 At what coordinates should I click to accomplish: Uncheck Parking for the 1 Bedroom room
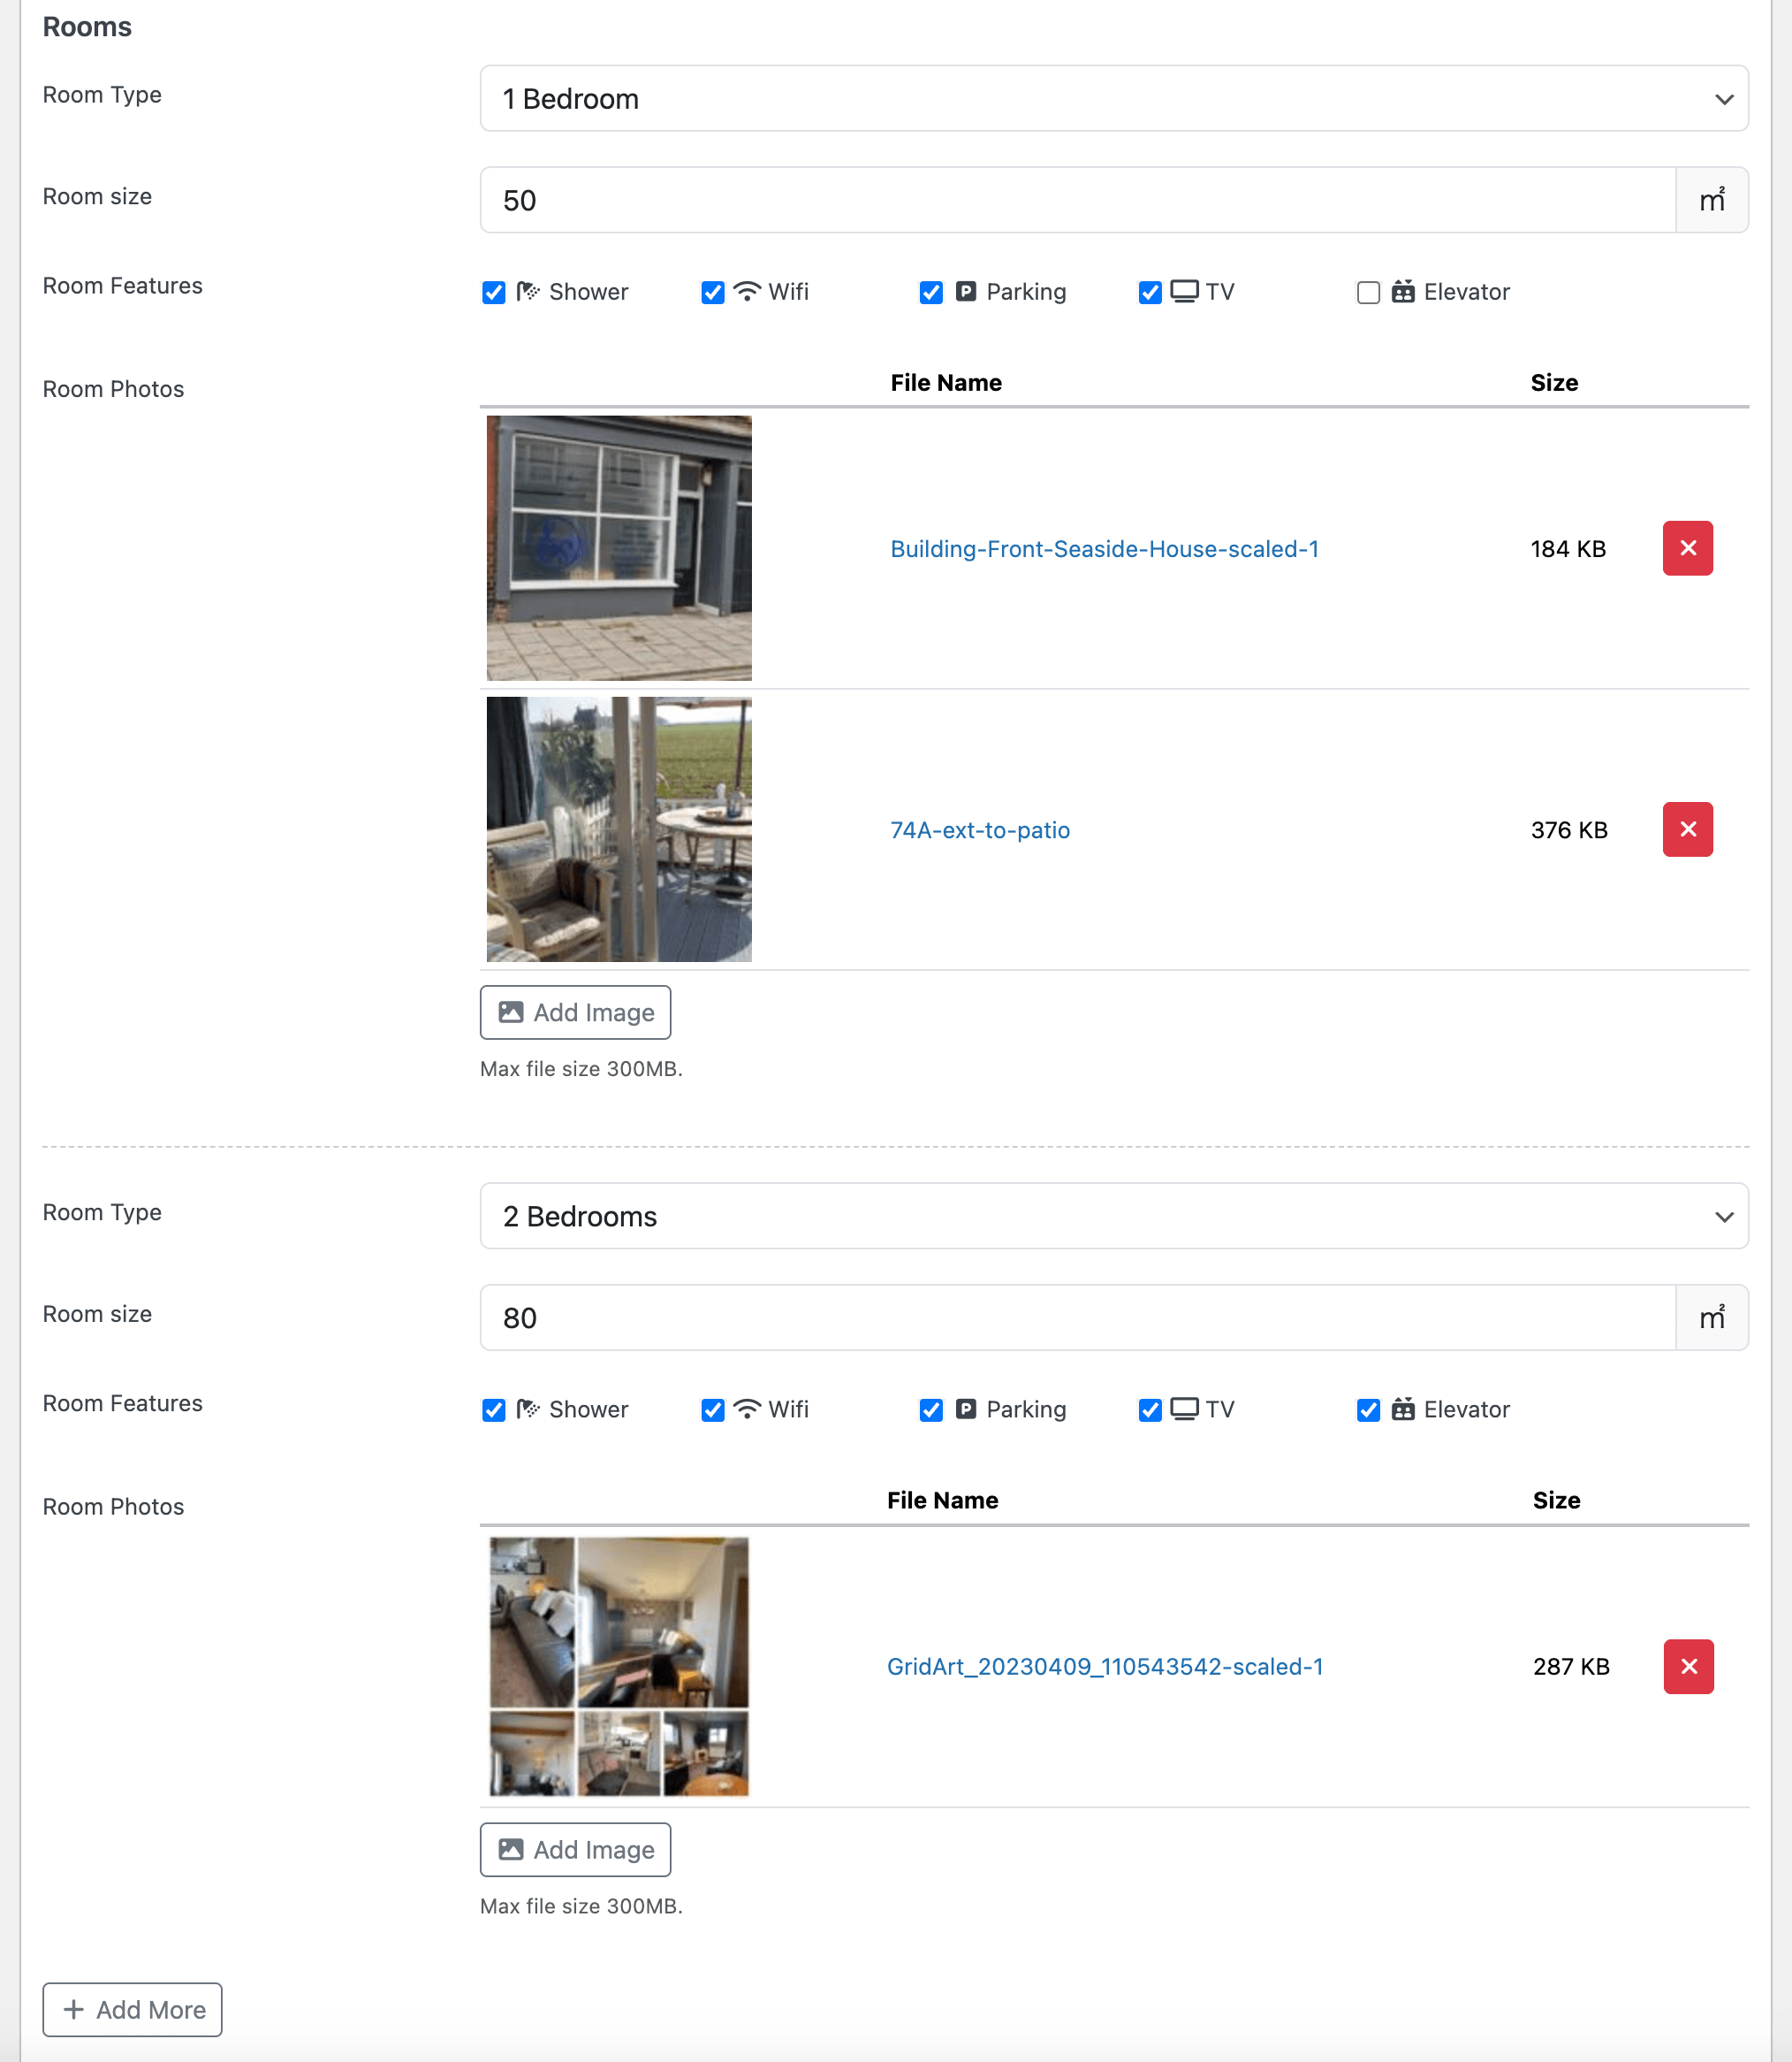coord(931,292)
